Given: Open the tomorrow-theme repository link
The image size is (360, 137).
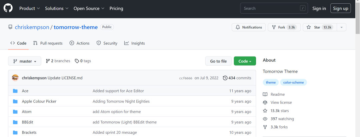Looking at the screenshot, I should coord(76,27).
